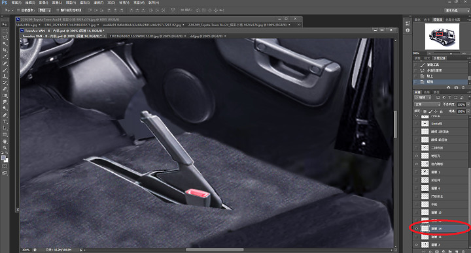Open the layer fill slider arrow
Screen dimensions: 471x253
(x=468, y=112)
